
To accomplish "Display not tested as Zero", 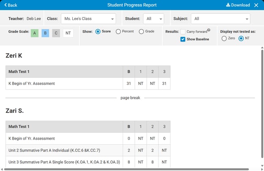I will tap(224, 38).
